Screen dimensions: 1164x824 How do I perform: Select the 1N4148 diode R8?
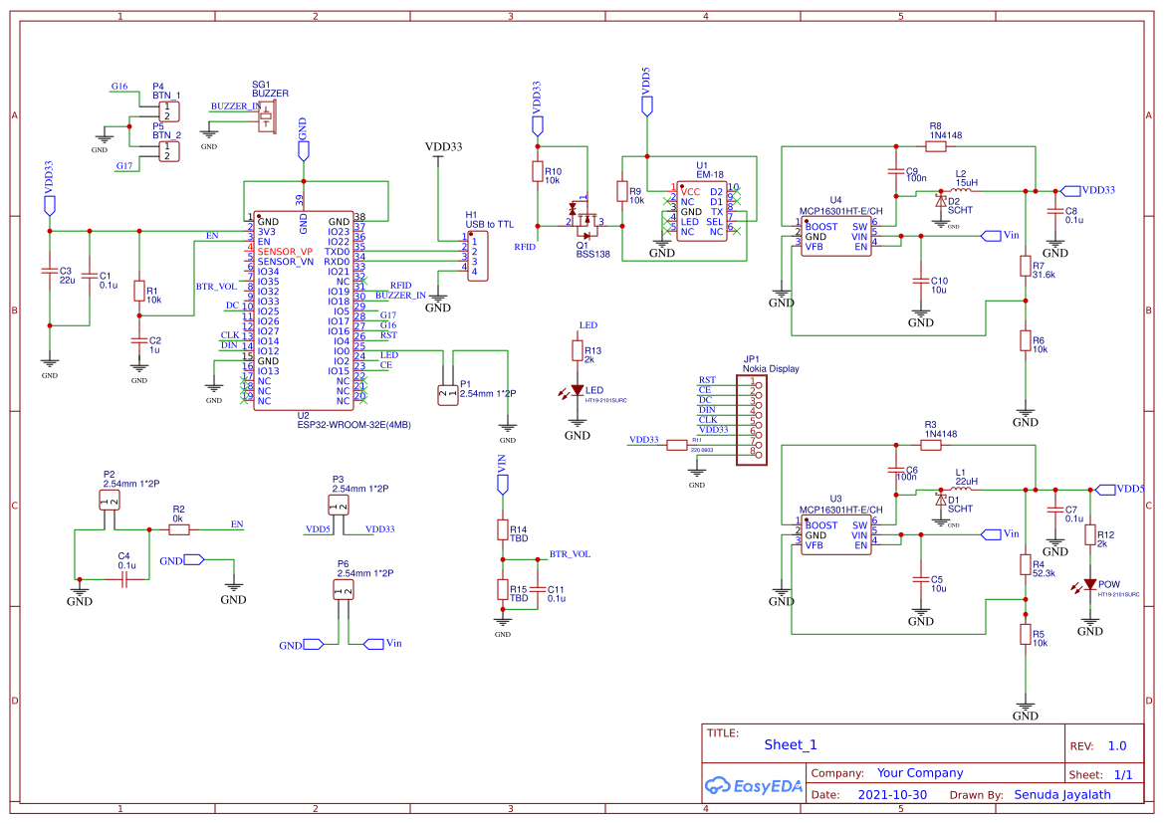coord(934,144)
